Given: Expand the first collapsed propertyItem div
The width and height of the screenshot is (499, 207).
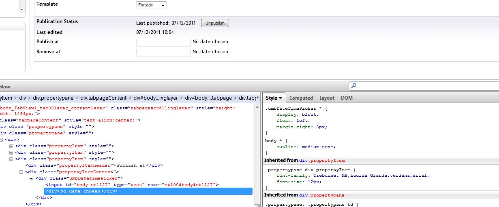Looking at the screenshot, I should coord(11,146).
